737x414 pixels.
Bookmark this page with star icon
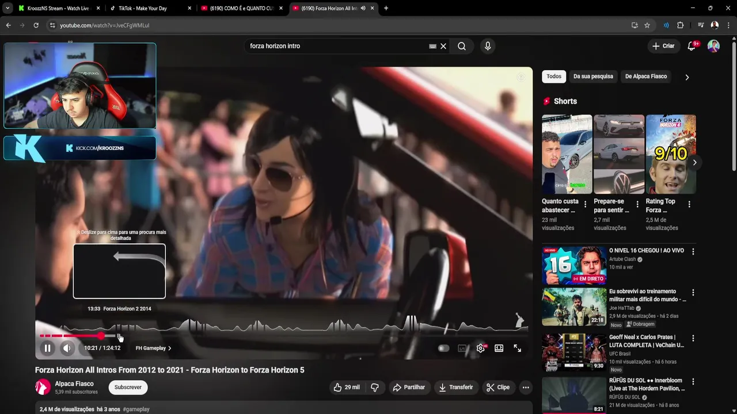pyautogui.click(x=647, y=25)
